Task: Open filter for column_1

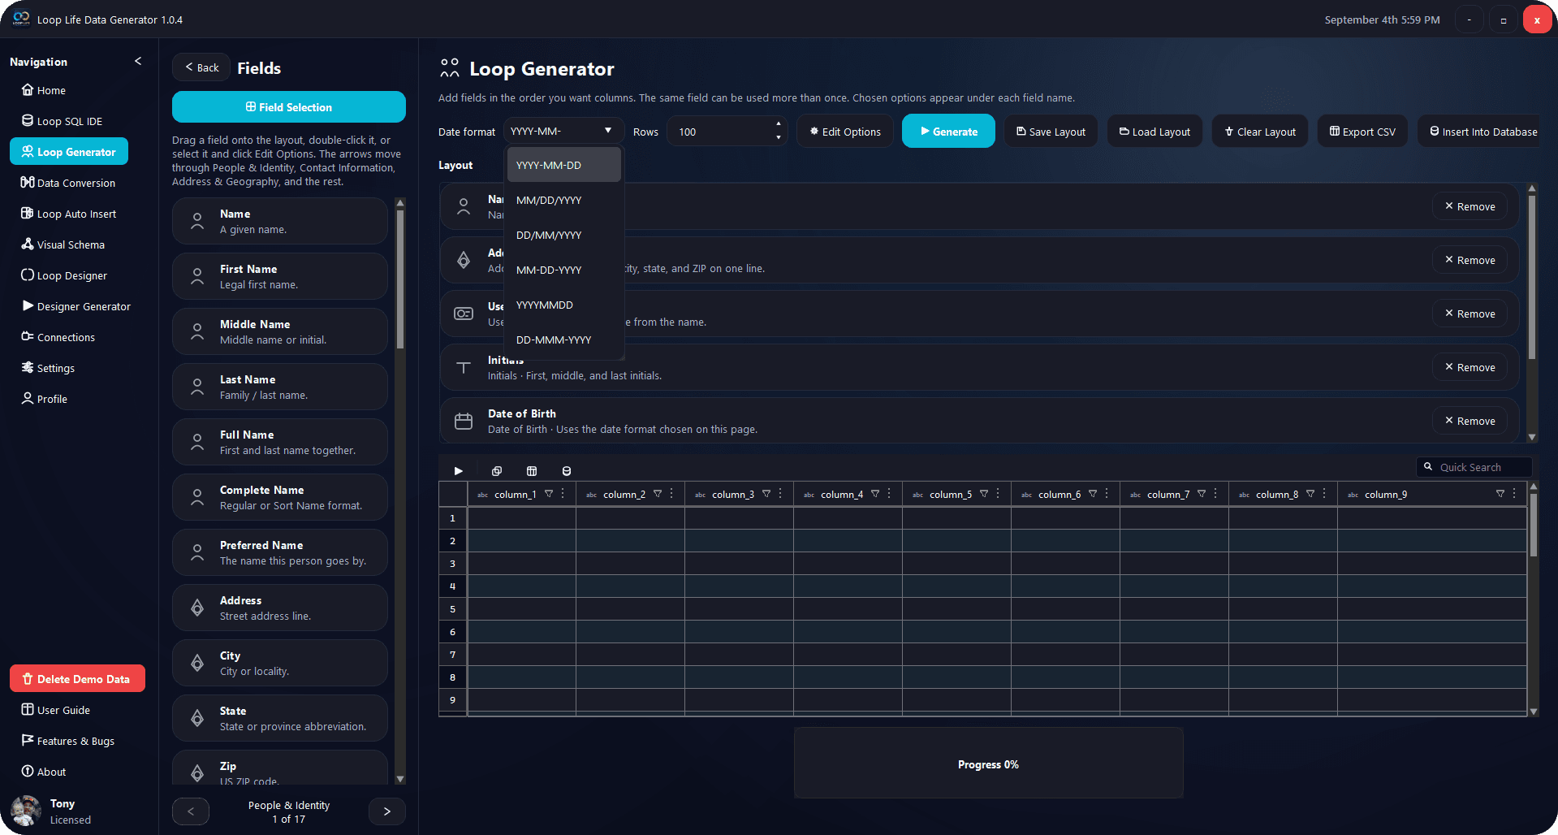Action: pyautogui.click(x=549, y=493)
